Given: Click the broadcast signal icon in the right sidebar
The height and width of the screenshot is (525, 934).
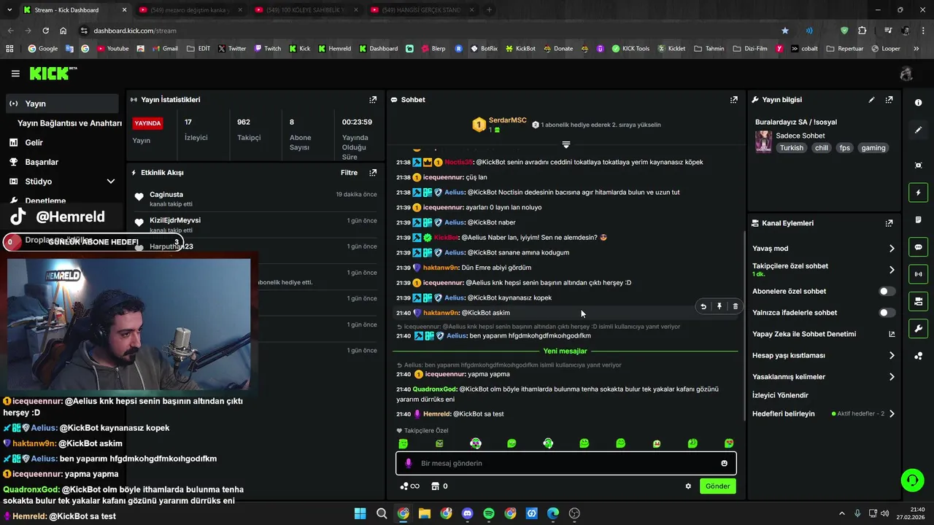Looking at the screenshot, I should (918, 274).
